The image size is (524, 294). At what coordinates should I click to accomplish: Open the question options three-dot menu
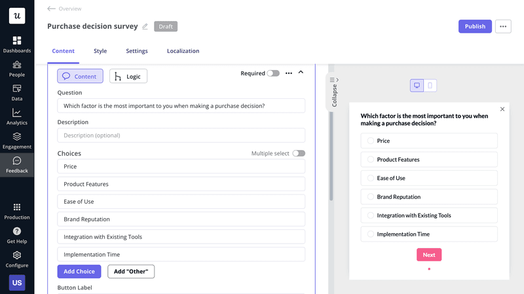coord(289,73)
